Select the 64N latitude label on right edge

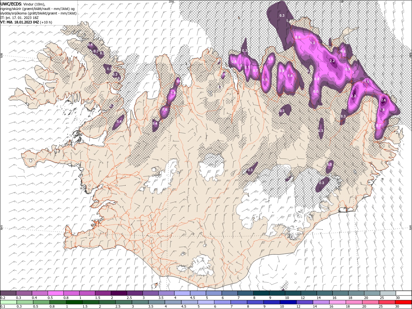(x=410, y=227)
